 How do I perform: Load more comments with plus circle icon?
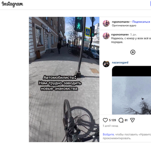click(133, 52)
